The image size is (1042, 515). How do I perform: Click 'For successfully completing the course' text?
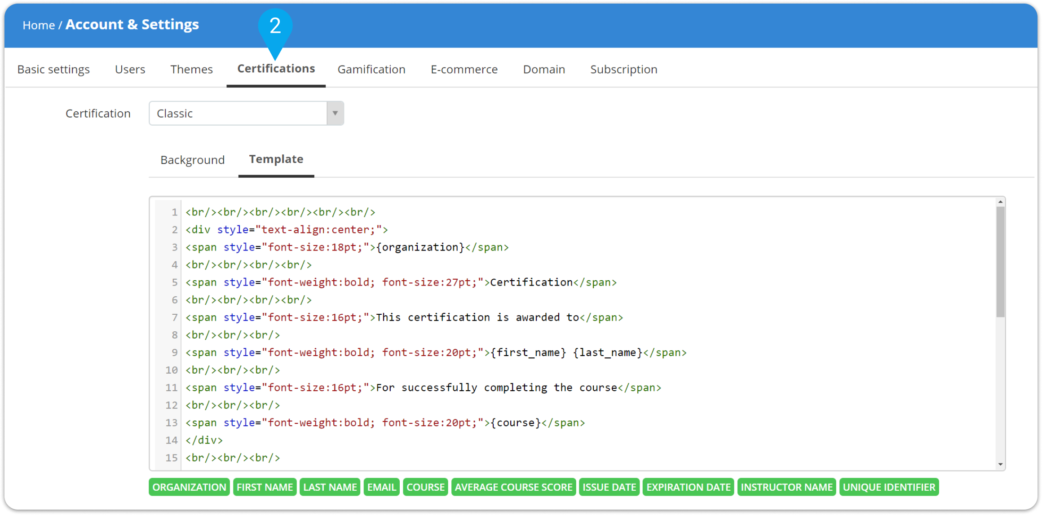click(496, 387)
